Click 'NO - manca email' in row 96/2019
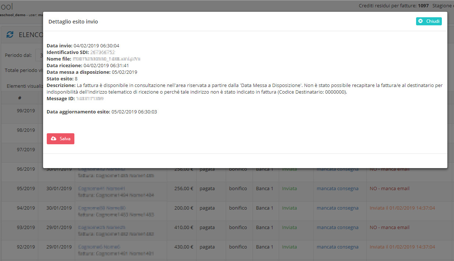The height and width of the screenshot is (261, 454). [390, 169]
